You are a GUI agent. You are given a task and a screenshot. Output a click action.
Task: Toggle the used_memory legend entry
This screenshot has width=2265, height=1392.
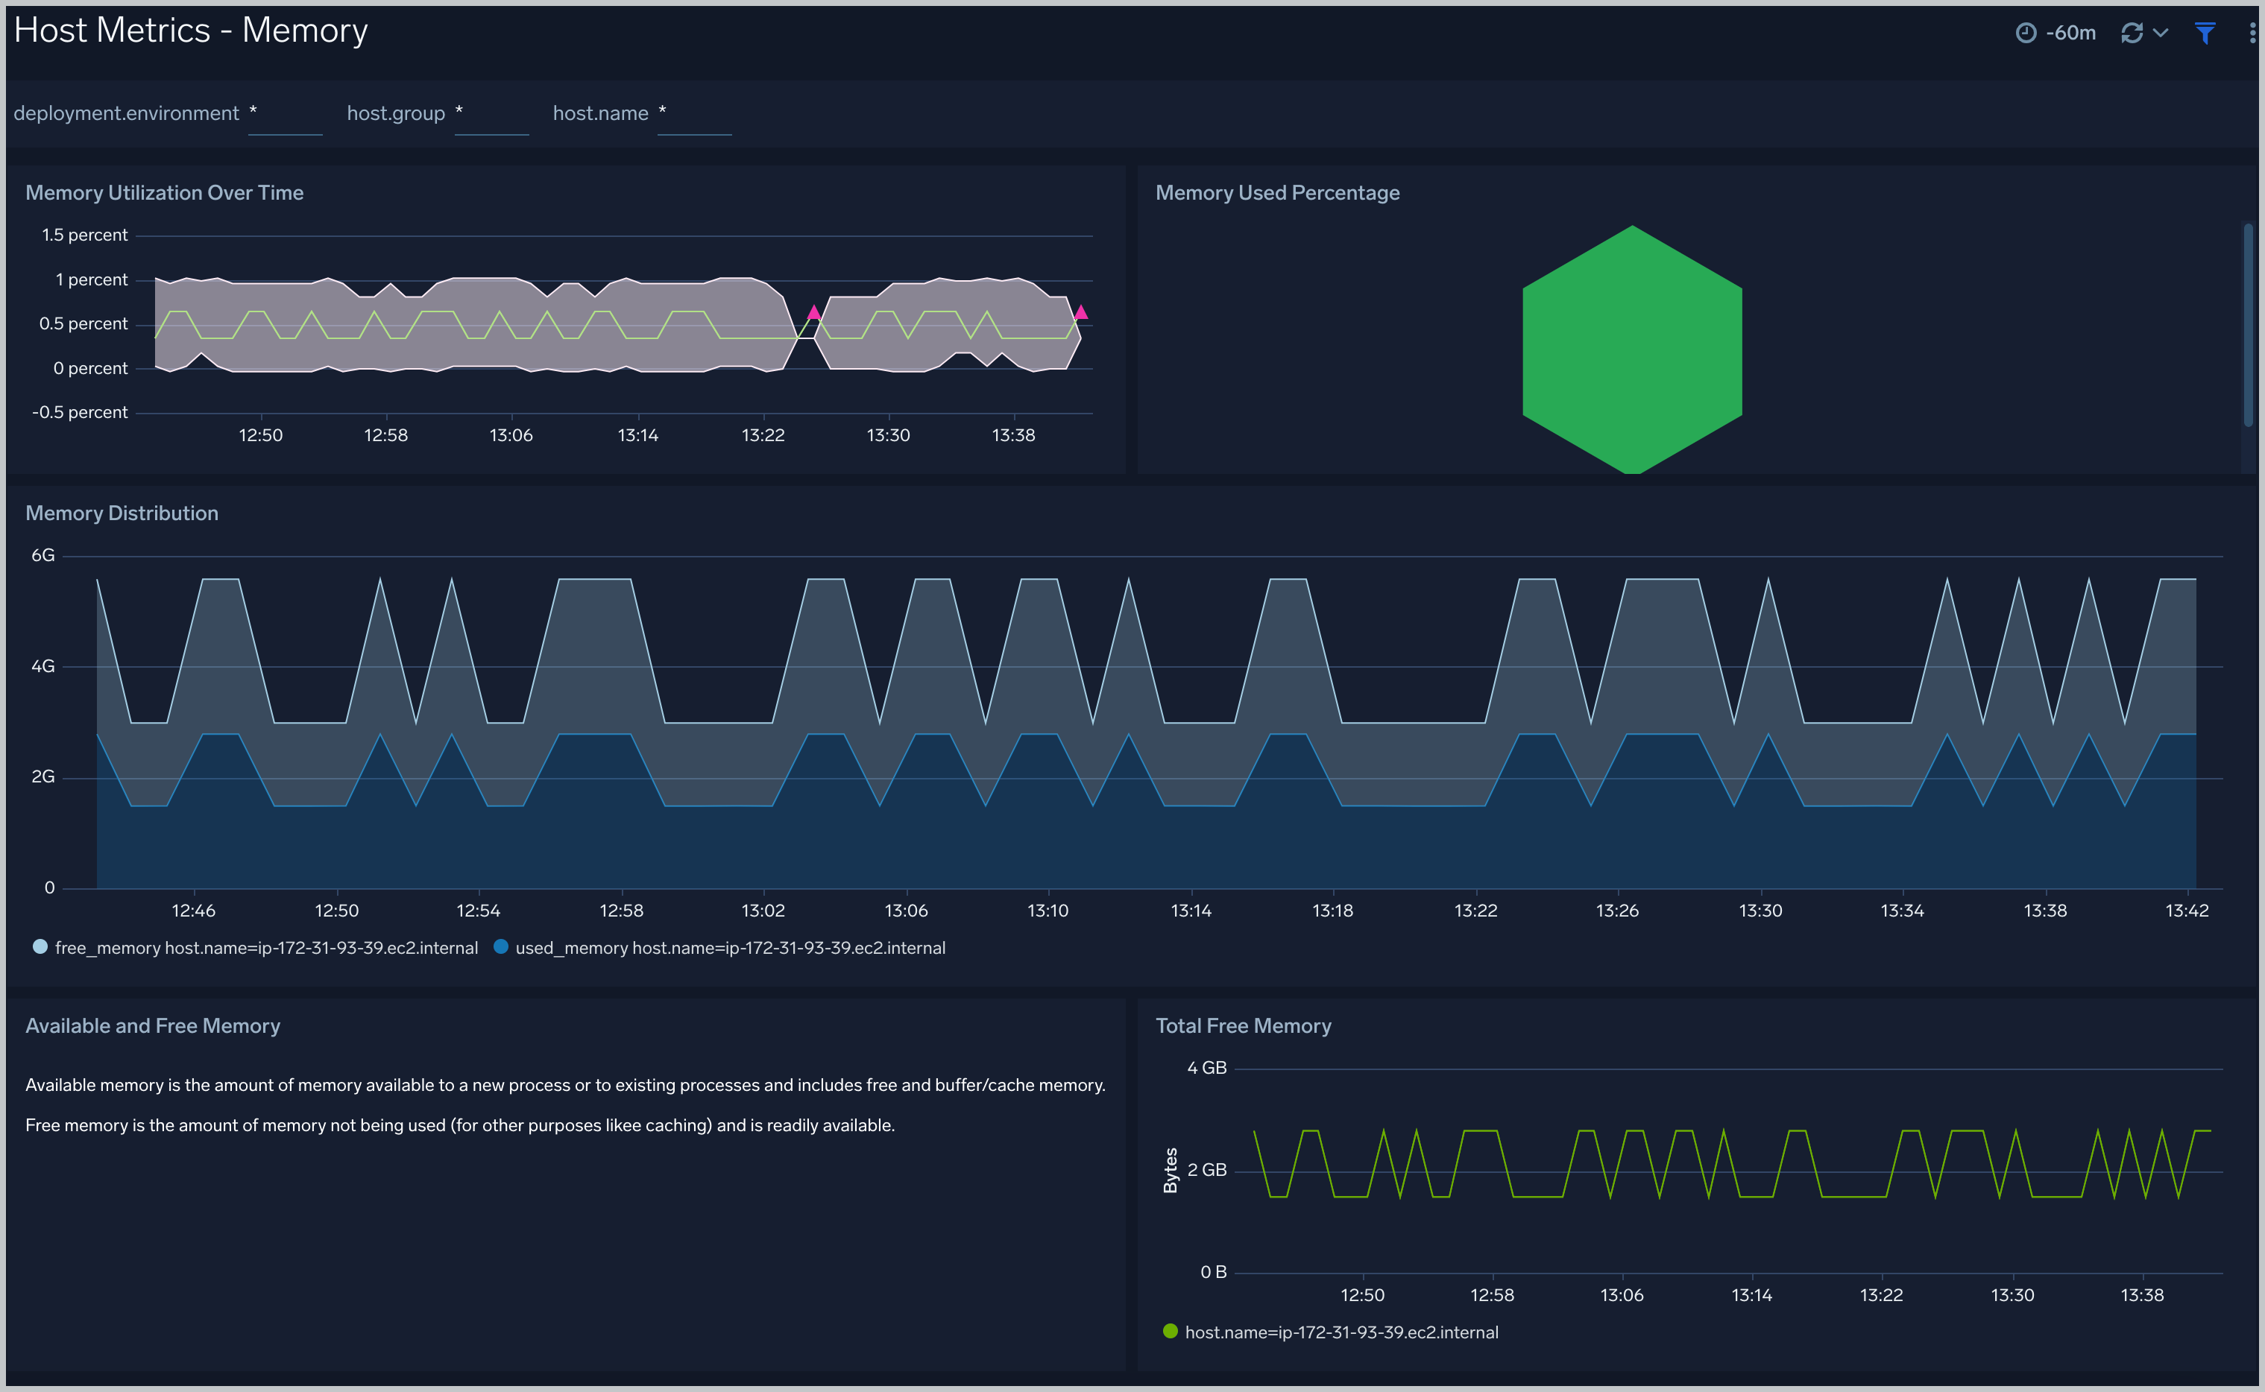[719, 947]
